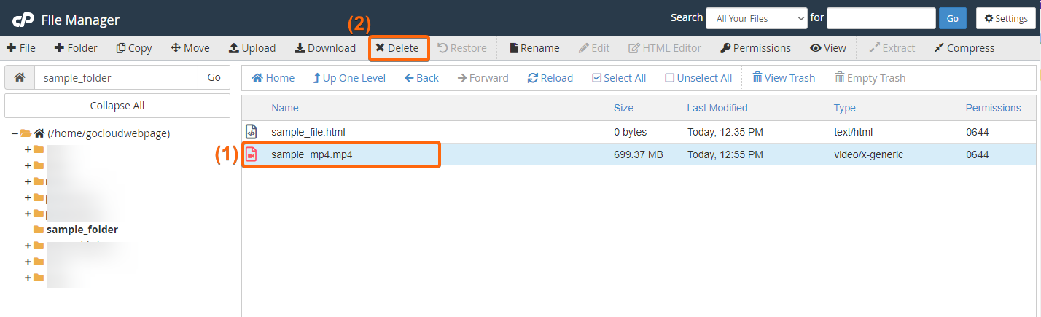Click the Move toolbar button
The width and height of the screenshot is (1041, 317).
click(190, 48)
